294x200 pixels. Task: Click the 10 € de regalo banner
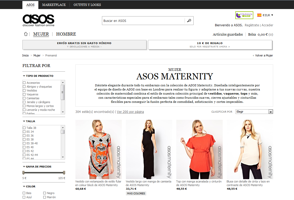point(210,45)
